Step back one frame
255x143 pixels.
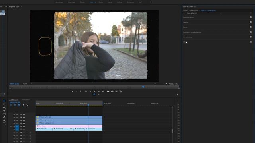tap(90, 91)
